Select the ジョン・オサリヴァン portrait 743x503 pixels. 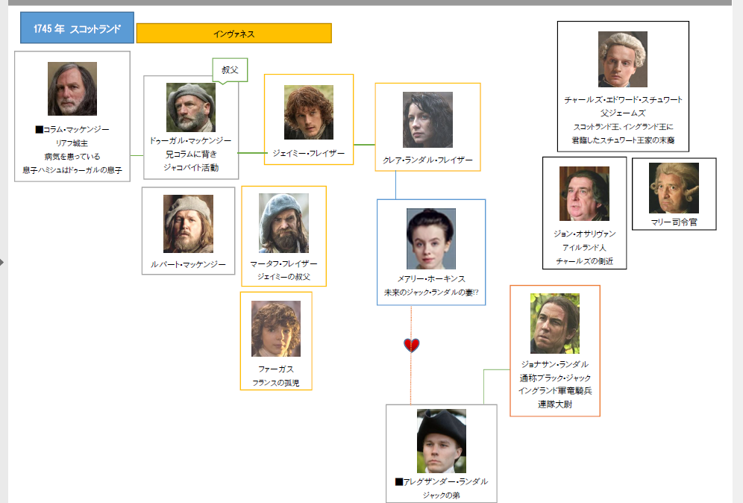(584, 193)
